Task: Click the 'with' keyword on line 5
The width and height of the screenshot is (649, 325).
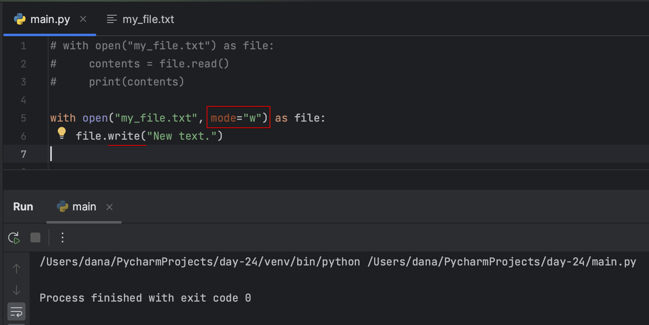Action: click(63, 118)
